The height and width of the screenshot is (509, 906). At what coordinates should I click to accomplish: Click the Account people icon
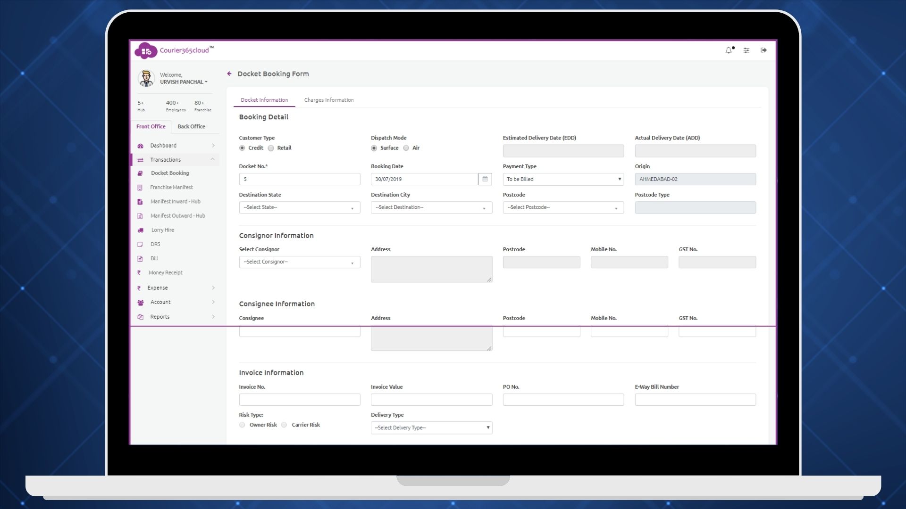click(x=140, y=302)
